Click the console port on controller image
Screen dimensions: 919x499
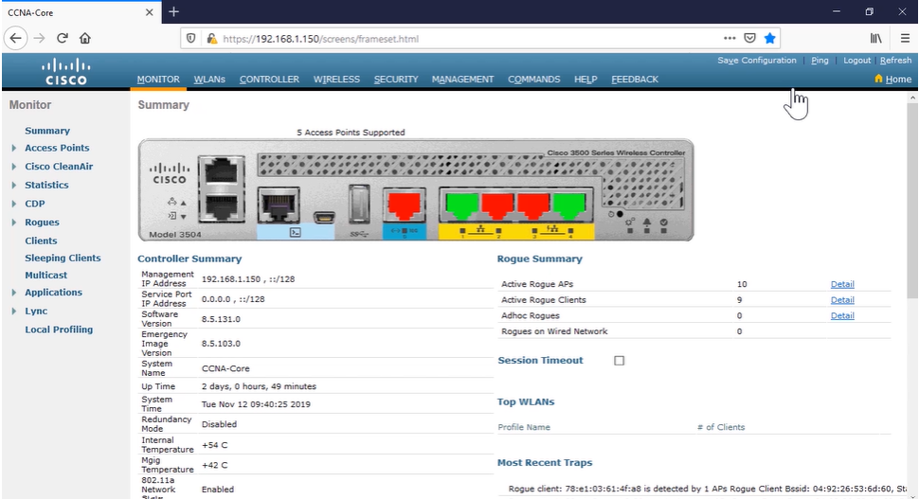pyautogui.click(x=279, y=205)
